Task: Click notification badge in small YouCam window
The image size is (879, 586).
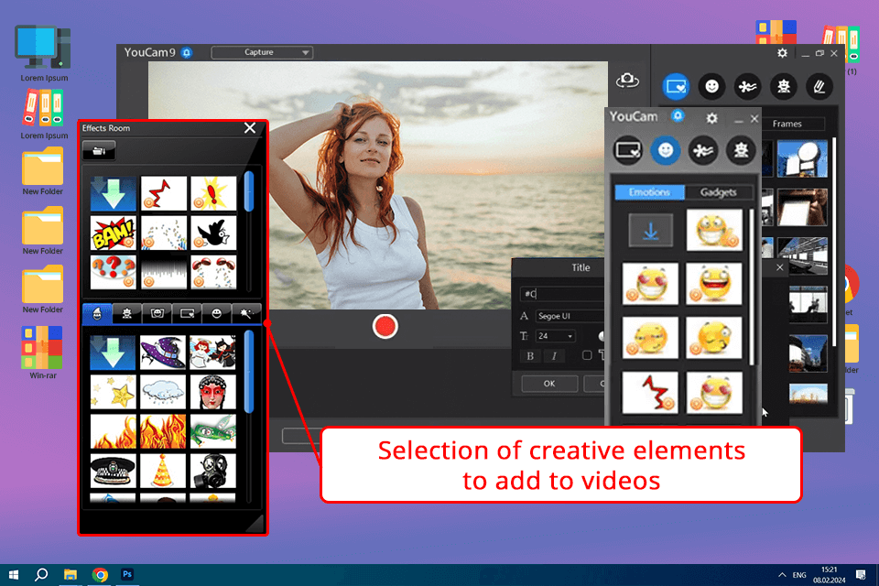Action: click(x=678, y=115)
